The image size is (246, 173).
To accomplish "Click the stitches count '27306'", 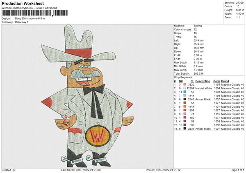I will point(240,3).
